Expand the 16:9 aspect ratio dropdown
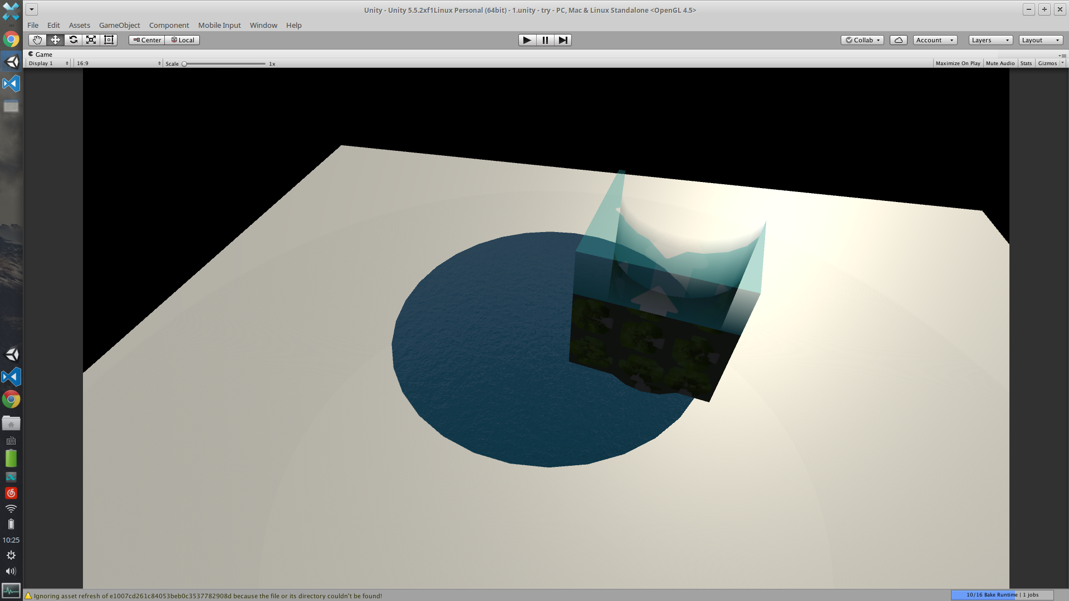The width and height of the screenshot is (1069, 601). point(119,63)
